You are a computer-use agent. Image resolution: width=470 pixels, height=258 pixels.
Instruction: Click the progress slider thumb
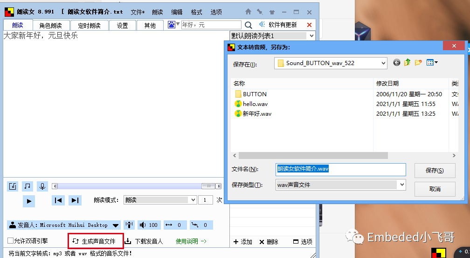click(x=208, y=186)
